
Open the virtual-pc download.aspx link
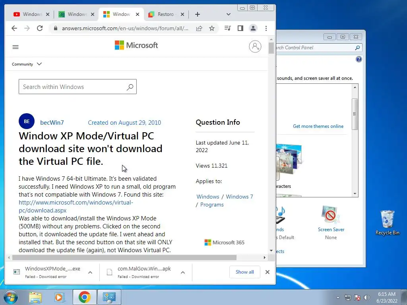pyautogui.click(x=76, y=207)
